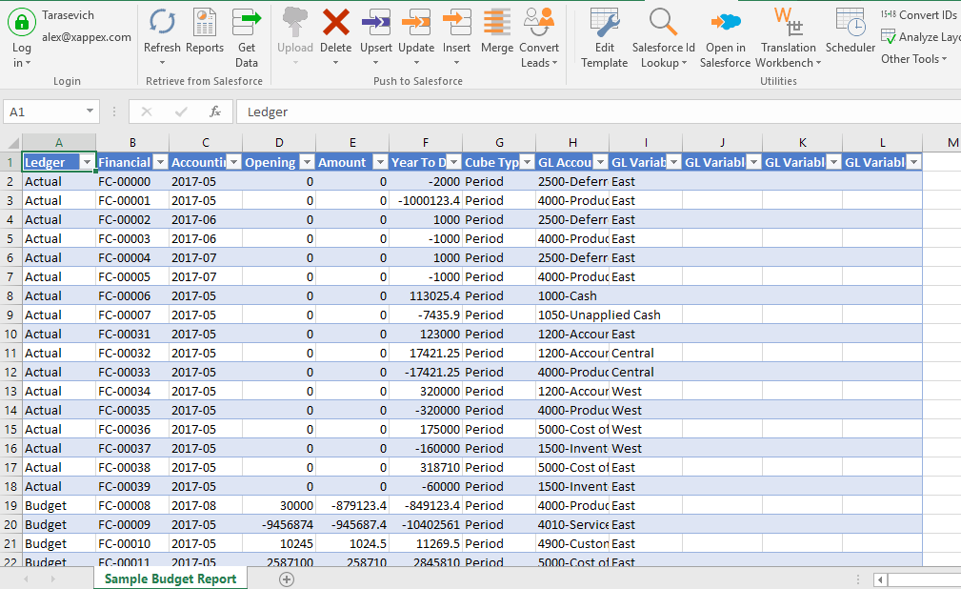
Task: Add a new sheet with plus icon
Action: coord(287,579)
